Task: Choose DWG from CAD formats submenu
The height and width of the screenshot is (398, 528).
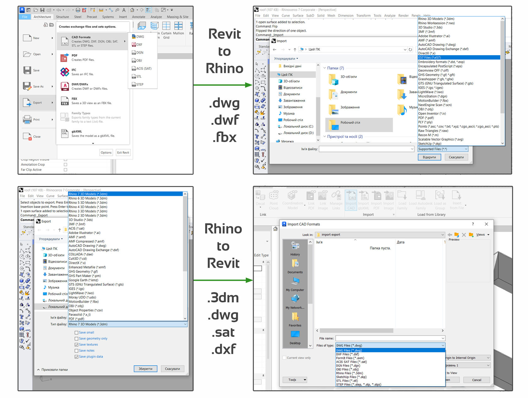Action: click(x=138, y=37)
